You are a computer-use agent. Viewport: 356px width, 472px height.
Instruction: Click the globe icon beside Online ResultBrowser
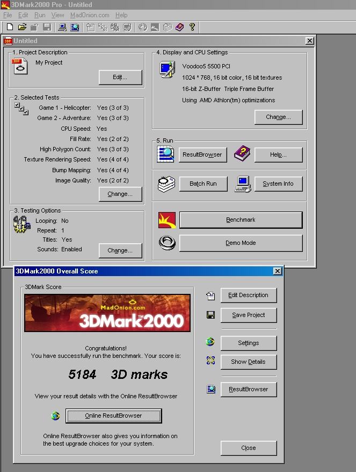(55, 416)
